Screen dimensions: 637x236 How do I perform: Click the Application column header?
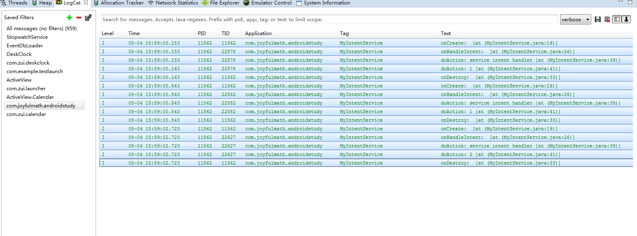tap(290, 33)
